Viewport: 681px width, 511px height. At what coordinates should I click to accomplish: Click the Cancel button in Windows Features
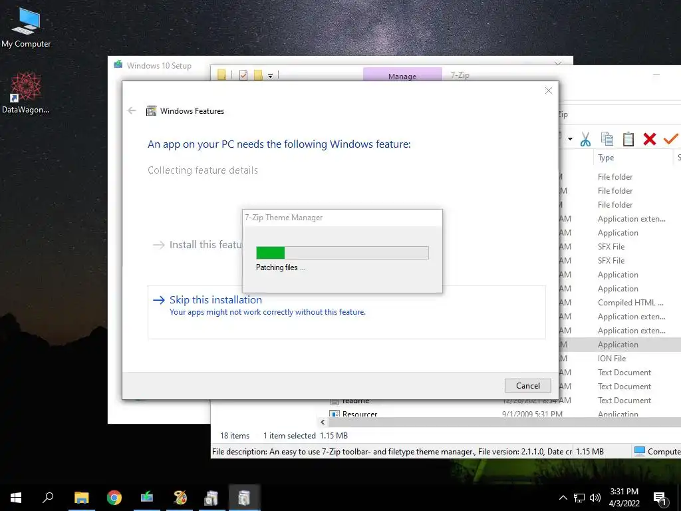pos(527,385)
